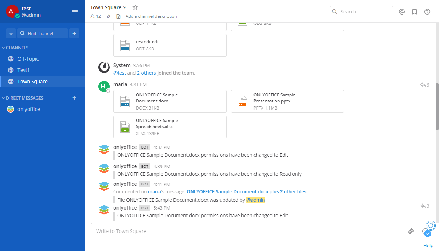
Task: Click the Write to Town Square field
Action: point(248,231)
